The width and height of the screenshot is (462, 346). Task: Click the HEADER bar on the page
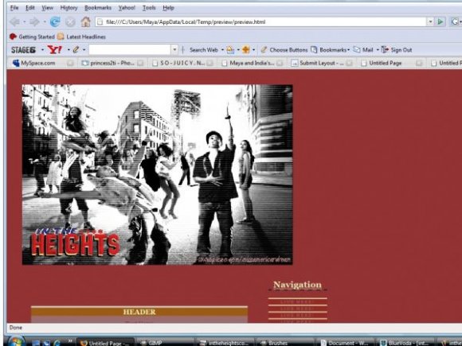(139, 312)
